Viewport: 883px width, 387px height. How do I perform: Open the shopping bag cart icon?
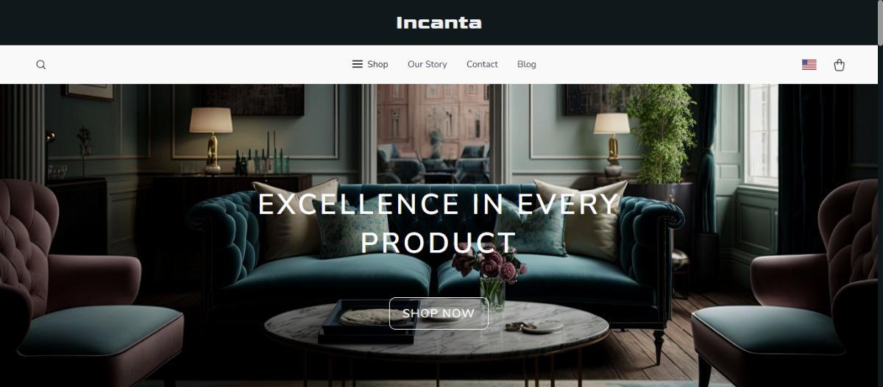coord(839,65)
